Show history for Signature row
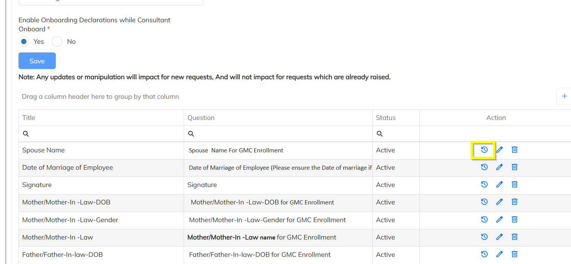 click(x=484, y=184)
